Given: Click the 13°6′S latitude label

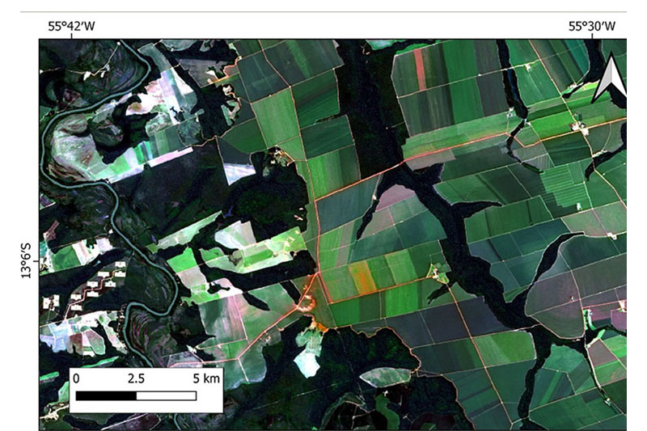Looking at the screenshot, I should [26, 260].
